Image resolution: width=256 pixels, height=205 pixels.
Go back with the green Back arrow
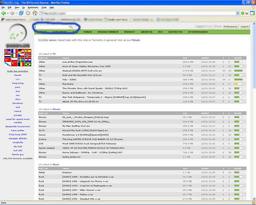(x=4, y=13)
